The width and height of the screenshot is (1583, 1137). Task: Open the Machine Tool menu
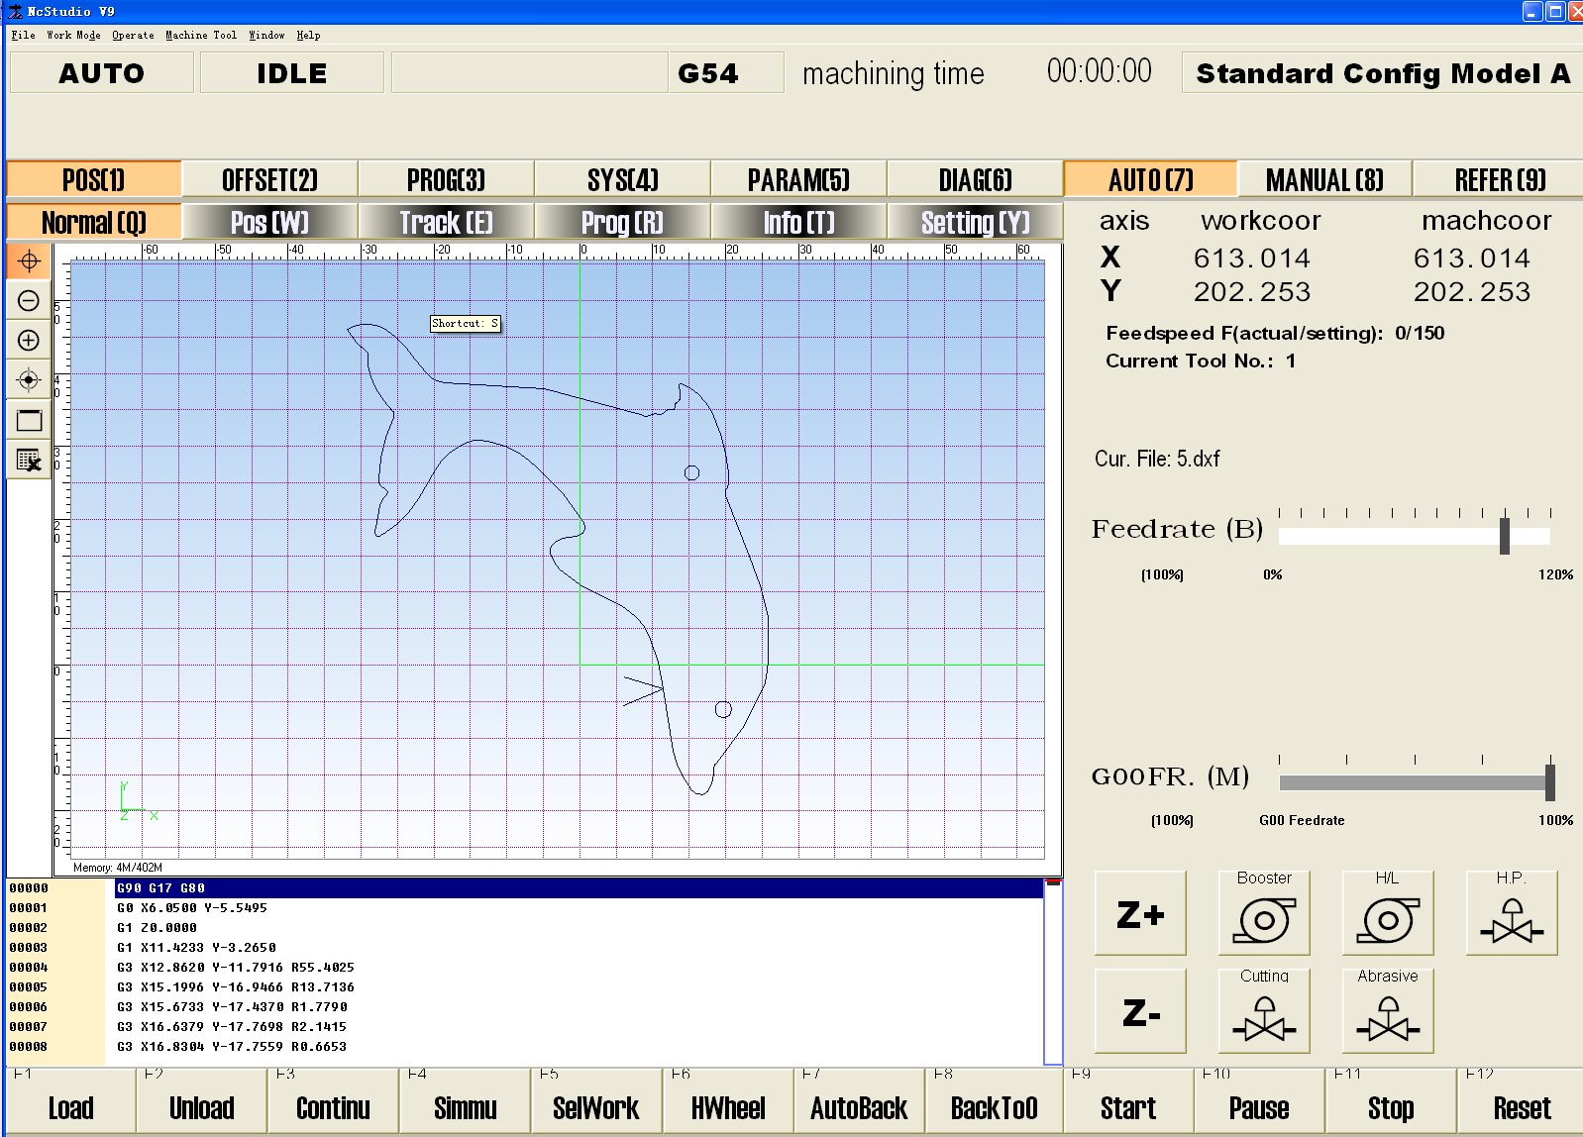[x=201, y=35]
